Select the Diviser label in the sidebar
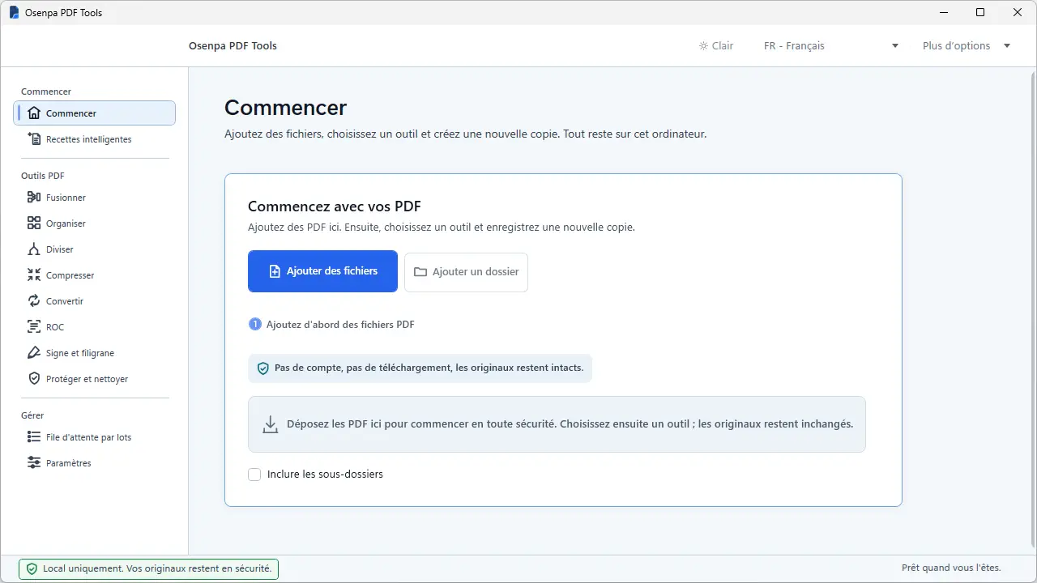 click(x=60, y=249)
